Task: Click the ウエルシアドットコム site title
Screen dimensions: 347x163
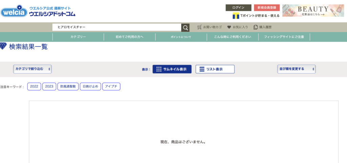Action: [52, 14]
